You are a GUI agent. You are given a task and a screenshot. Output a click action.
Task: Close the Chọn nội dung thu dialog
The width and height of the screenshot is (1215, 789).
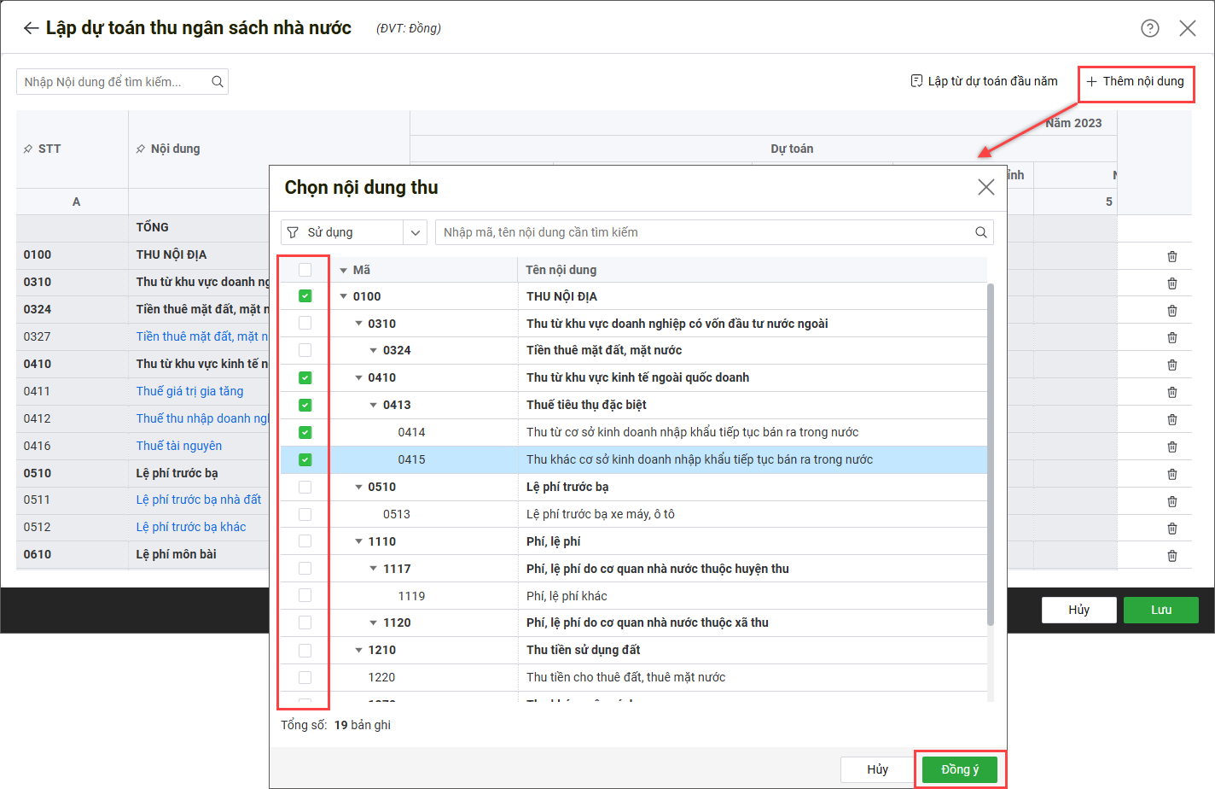pyautogui.click(x=985, y=187)
